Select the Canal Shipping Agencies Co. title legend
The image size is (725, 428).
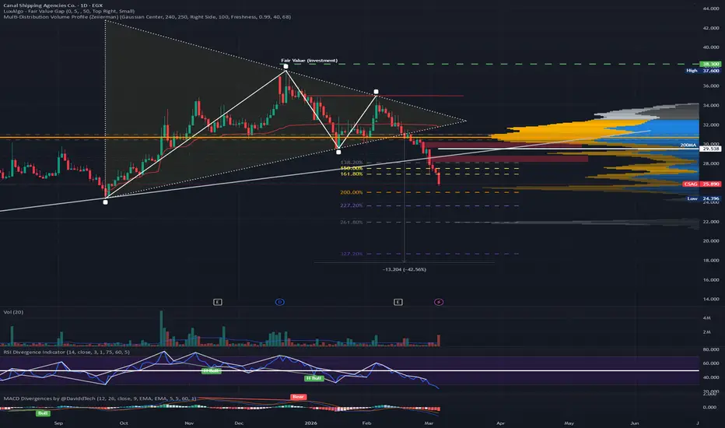[x=53, y=5]
